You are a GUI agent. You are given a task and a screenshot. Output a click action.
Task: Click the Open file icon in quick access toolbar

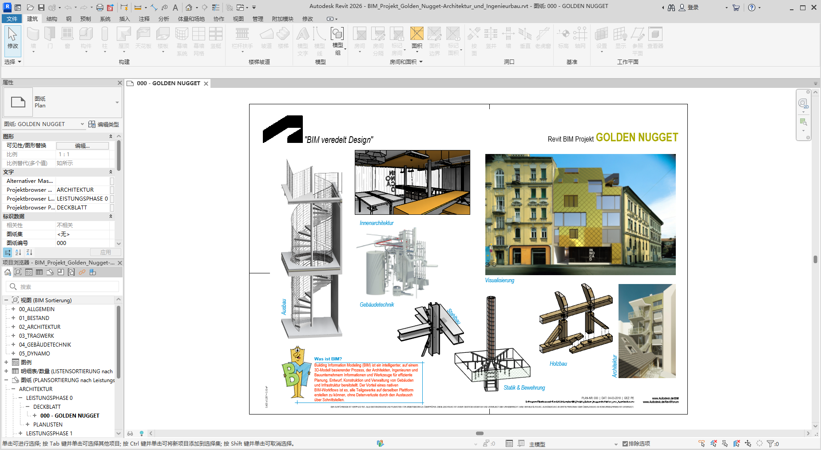[x=30, y=8]
